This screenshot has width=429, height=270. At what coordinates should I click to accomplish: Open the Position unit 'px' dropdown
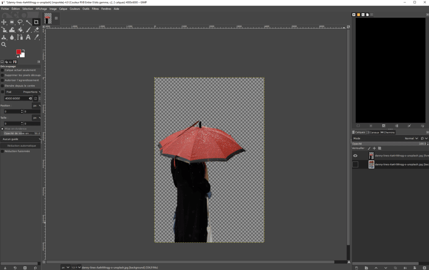[36, 106]
